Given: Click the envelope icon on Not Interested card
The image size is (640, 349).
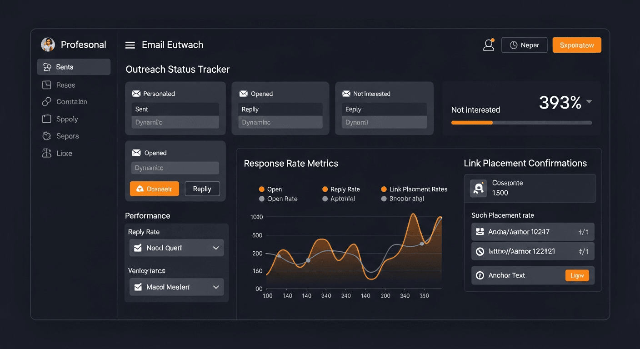Looking at the screenshot, I should (346, 94).
